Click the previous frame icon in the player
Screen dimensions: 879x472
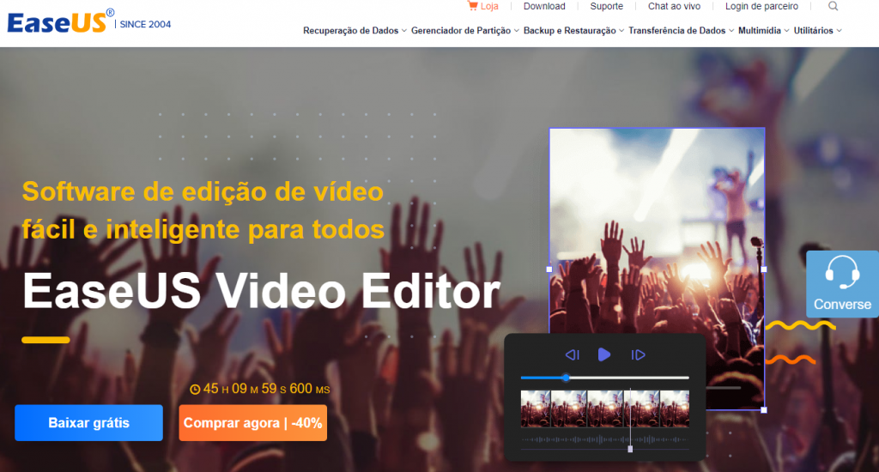tap(573, 354)
